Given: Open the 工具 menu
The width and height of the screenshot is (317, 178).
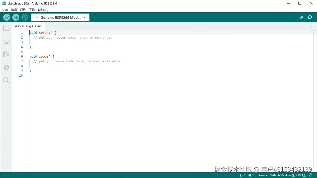Looking at the screenshot, I should (32, 10).
